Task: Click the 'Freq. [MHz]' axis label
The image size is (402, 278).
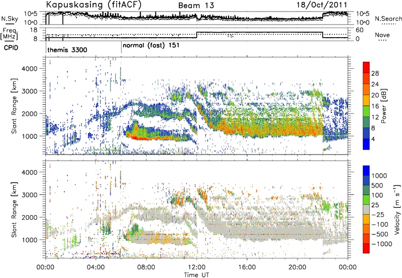Action: coord(10,34)
